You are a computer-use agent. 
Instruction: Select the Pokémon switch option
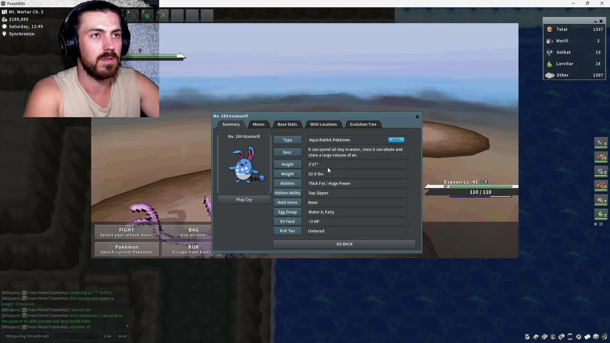[x=126, y=249]
